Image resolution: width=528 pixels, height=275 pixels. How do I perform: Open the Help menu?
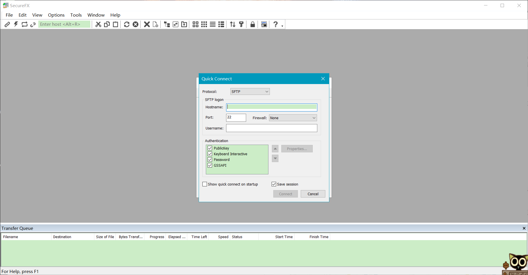pos(115,15)
